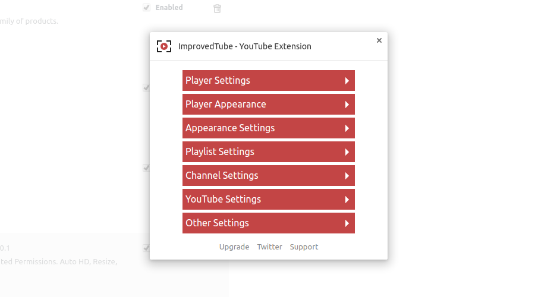Close the ImprovedTube popup with the X
The width and height of the screenshot is (535, 297).
click(379, 40)
